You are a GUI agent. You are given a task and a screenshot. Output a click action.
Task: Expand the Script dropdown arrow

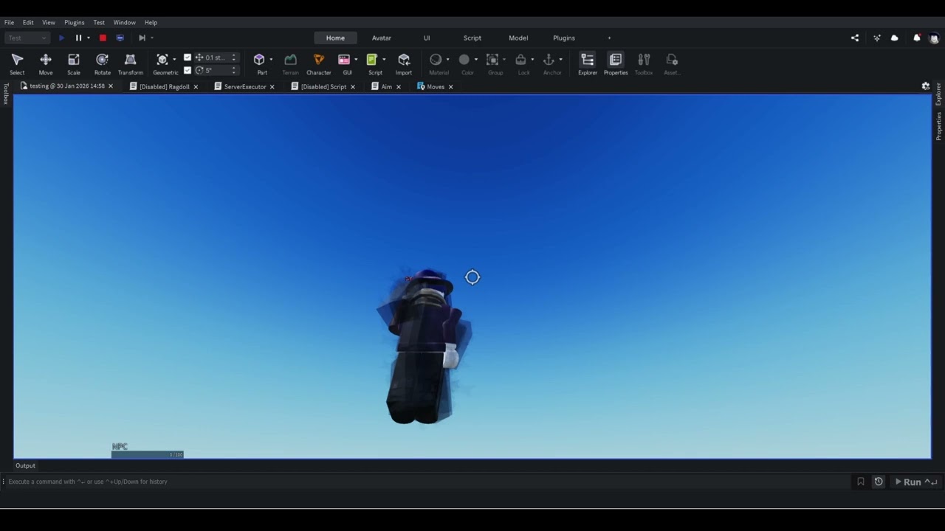[x=384, y=60]
